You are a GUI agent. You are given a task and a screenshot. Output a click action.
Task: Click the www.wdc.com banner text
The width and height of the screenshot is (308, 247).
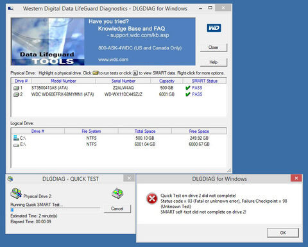click(113, 60)
